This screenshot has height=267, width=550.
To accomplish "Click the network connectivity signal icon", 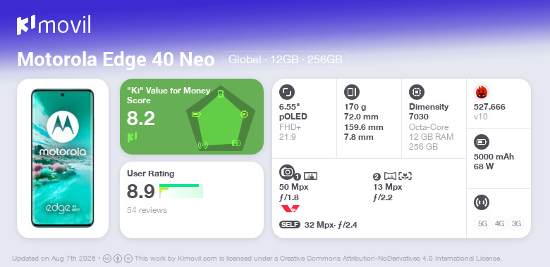I will (x=481, y=202).
